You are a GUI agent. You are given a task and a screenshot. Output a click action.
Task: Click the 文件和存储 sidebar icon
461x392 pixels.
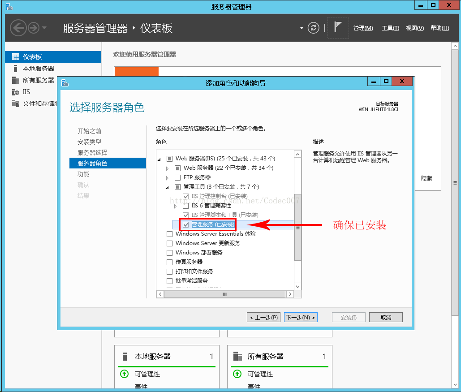tap(16, 103)
